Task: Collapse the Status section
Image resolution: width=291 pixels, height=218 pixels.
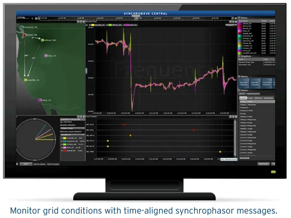Action: point(239,18)
